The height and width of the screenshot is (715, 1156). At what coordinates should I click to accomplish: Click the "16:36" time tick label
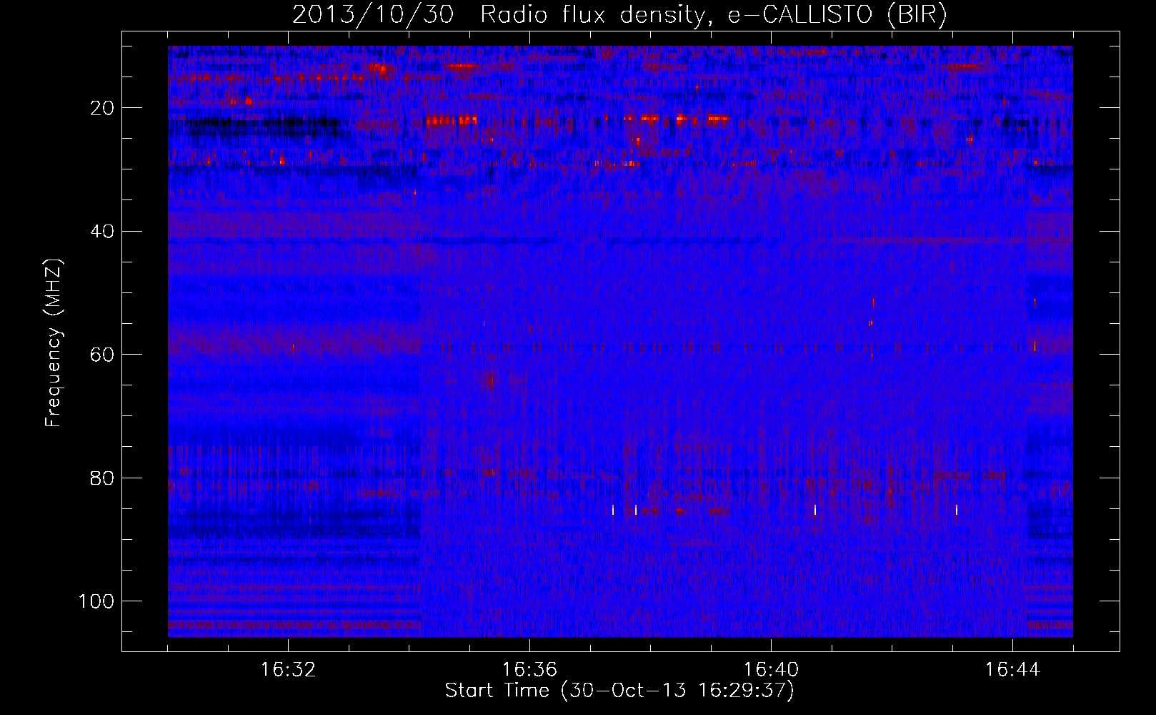(529, 670)
